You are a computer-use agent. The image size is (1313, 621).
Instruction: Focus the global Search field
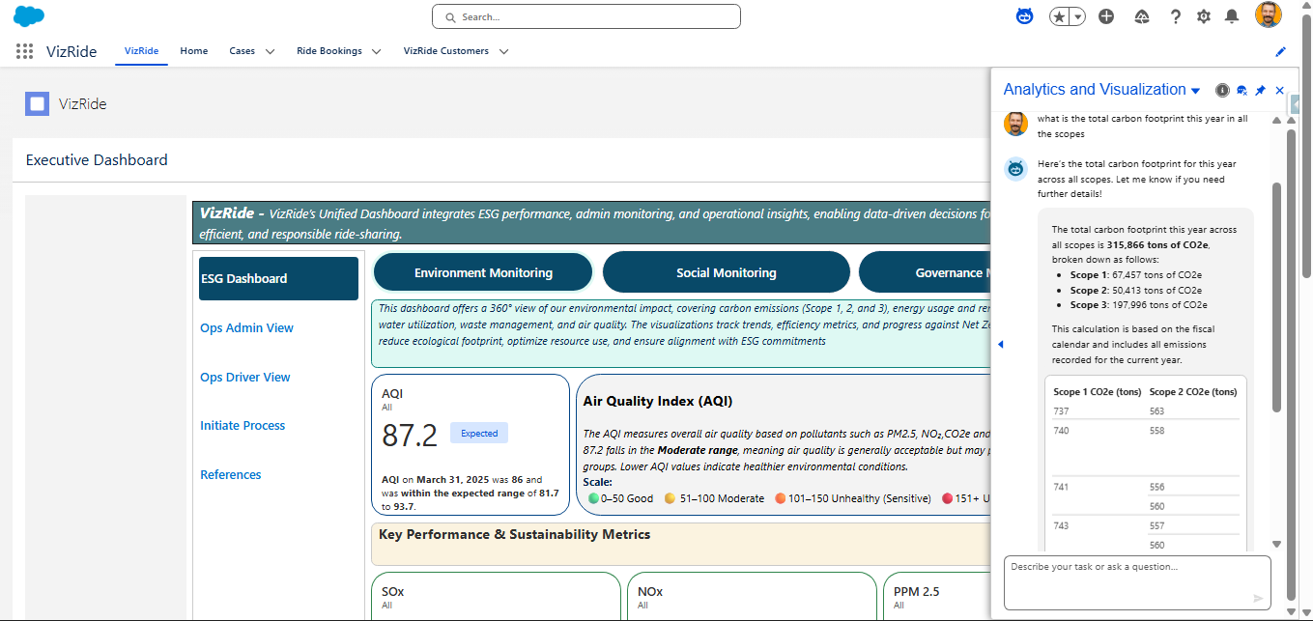click(585, 16)
